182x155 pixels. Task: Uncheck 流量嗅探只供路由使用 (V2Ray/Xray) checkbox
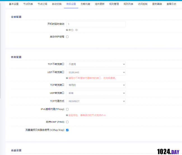click(67, 130)
